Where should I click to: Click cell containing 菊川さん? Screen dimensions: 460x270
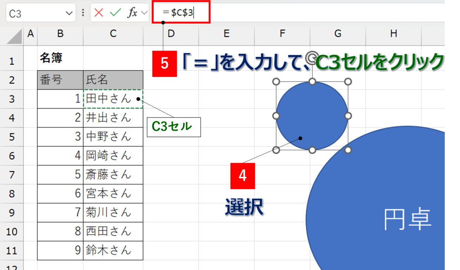tap(113, 213)
